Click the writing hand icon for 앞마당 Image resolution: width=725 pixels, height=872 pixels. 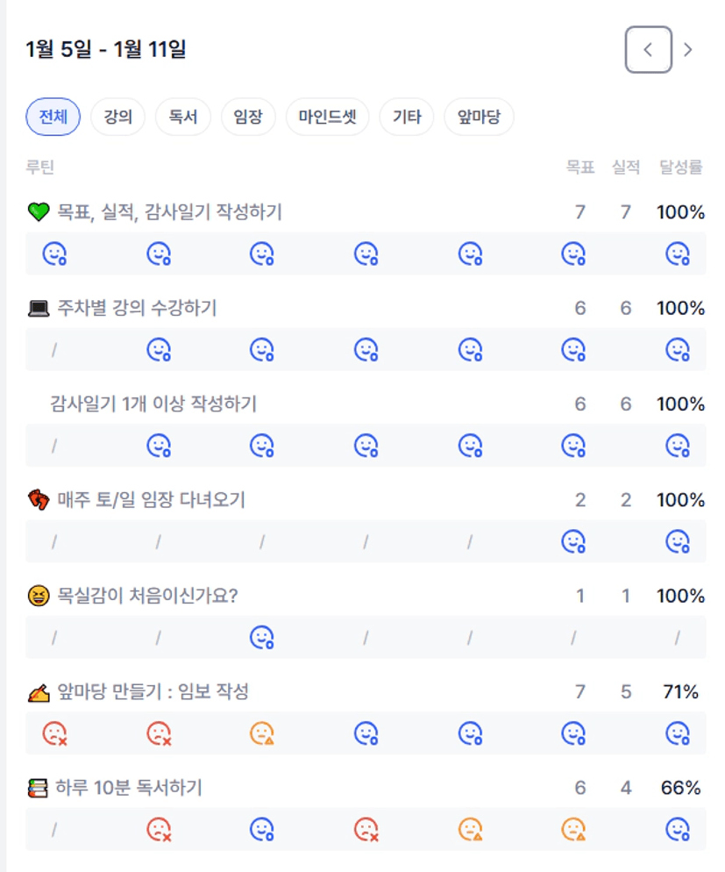click(38, 693)
